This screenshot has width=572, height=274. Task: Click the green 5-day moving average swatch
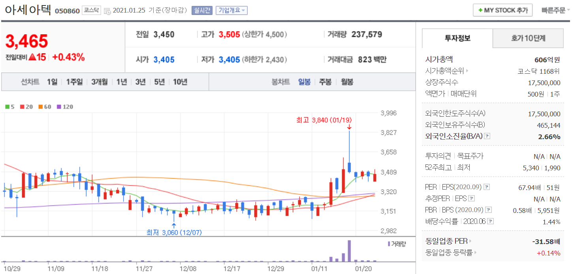pyautogui.click(x=7, y=107)
